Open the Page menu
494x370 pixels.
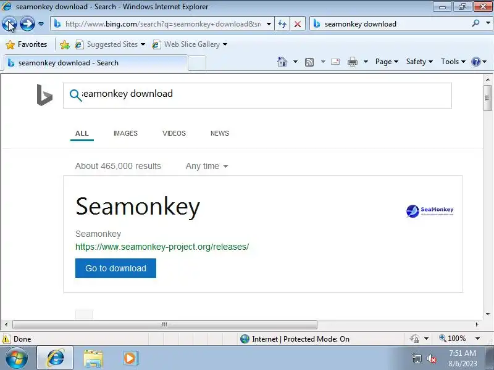pyautogui.click(x=387, y=62)
